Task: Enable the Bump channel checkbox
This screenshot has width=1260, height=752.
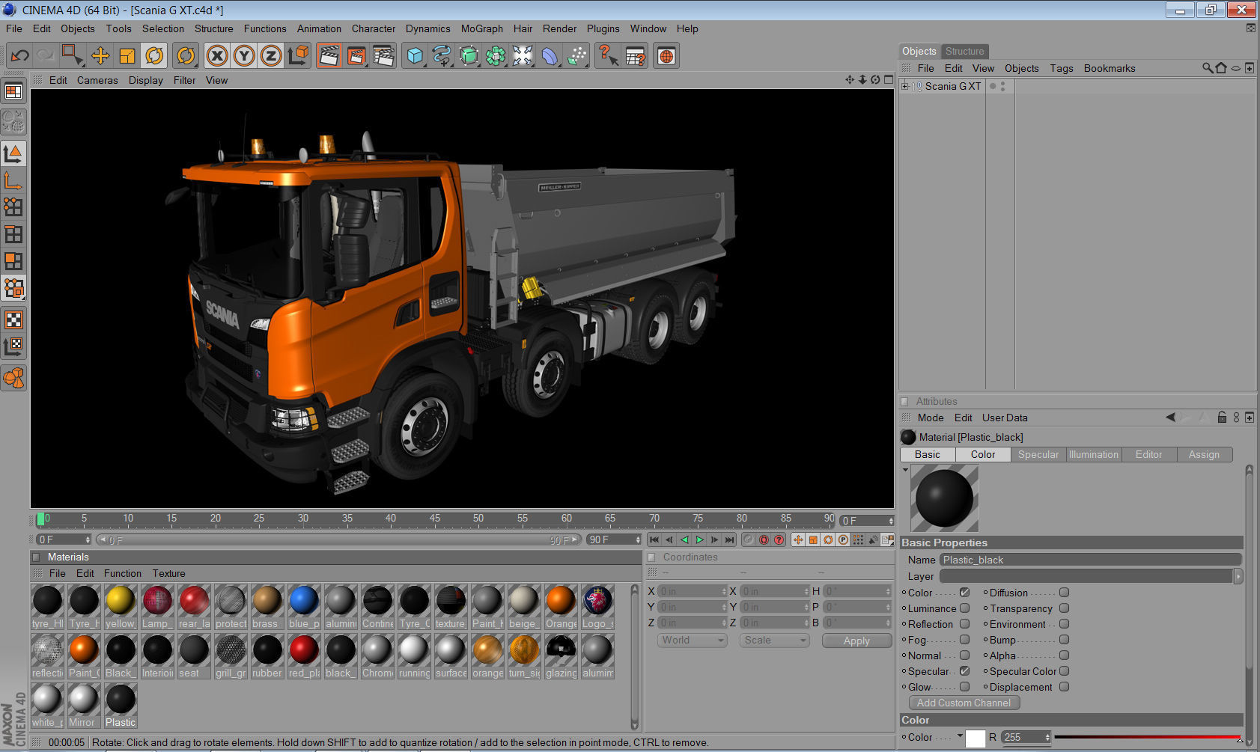Action: (x=1064, y=640)
